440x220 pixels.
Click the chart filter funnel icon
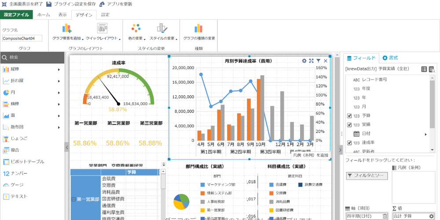[x=318, y=61]
